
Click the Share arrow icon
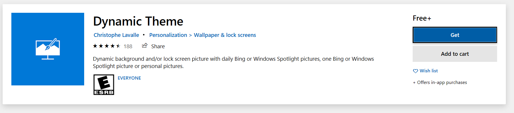click(145, 46)
